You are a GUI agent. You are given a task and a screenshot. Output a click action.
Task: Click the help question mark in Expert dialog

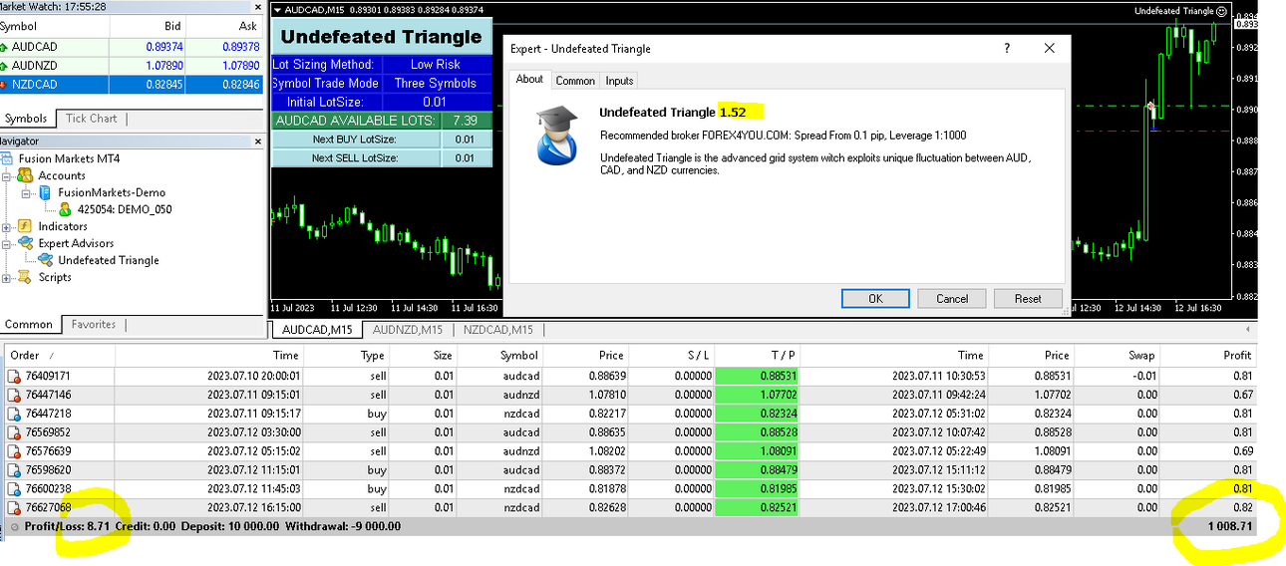click(1007, 48)
